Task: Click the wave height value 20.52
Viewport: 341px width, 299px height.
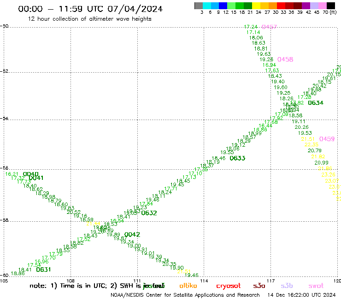Action: pos(74,212)
